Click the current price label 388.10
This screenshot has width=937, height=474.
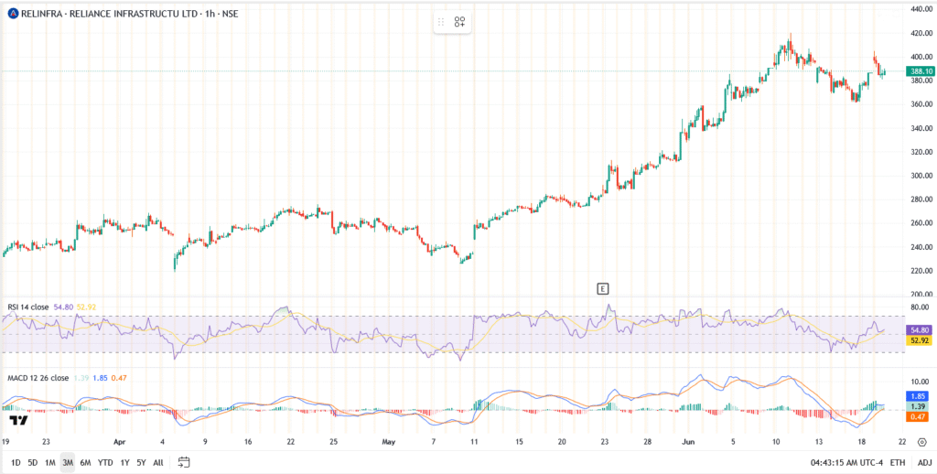point(919,71)
